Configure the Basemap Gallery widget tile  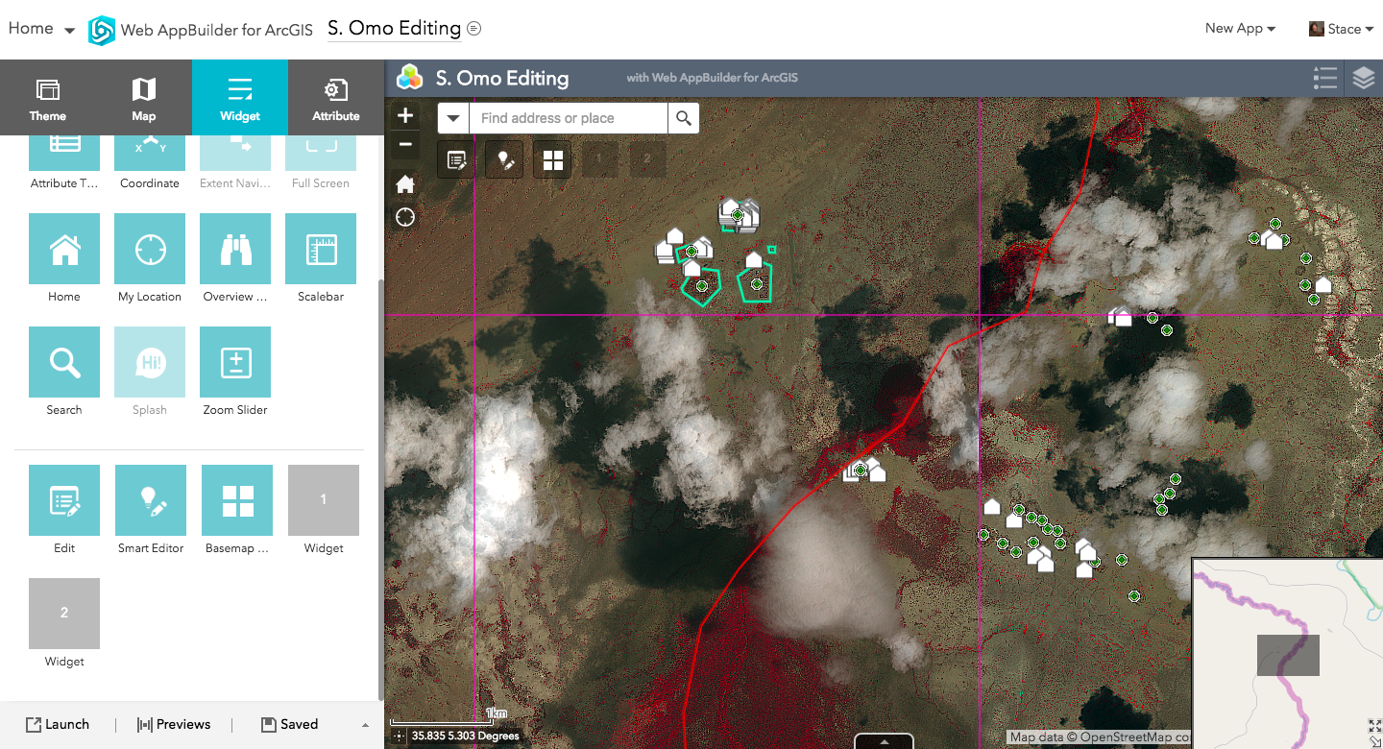pos(237,500)
